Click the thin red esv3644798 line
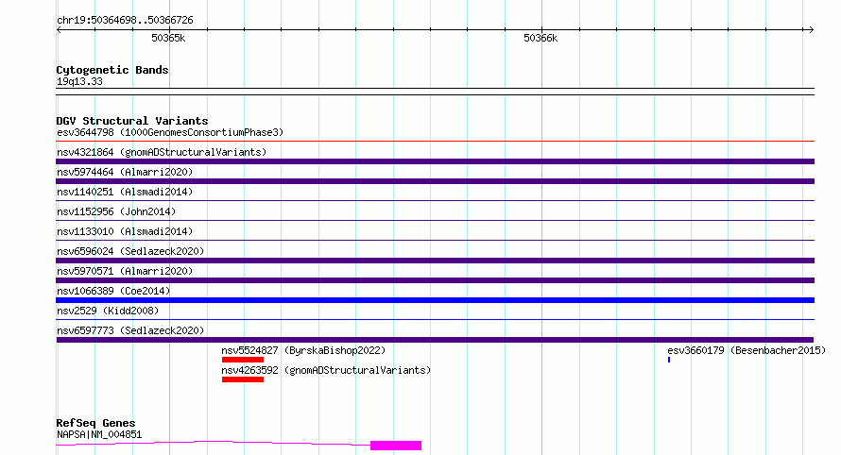Viewport: 841px width, 455px height. pyautogui.click(x=435, y=142)
